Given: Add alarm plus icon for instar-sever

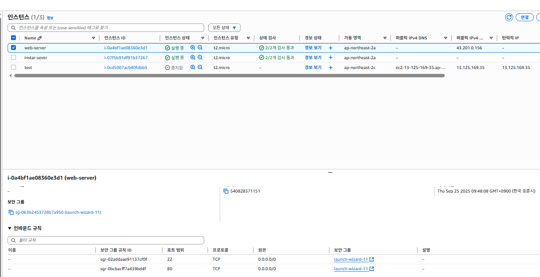Looking at the screenshot, I should pos(331,58).
